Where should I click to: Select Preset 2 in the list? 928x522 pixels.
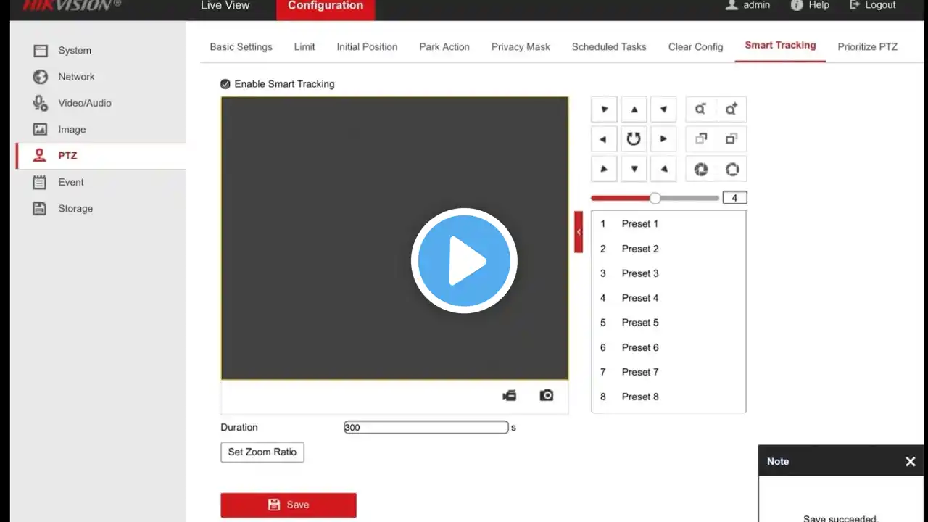pos(668,249)
